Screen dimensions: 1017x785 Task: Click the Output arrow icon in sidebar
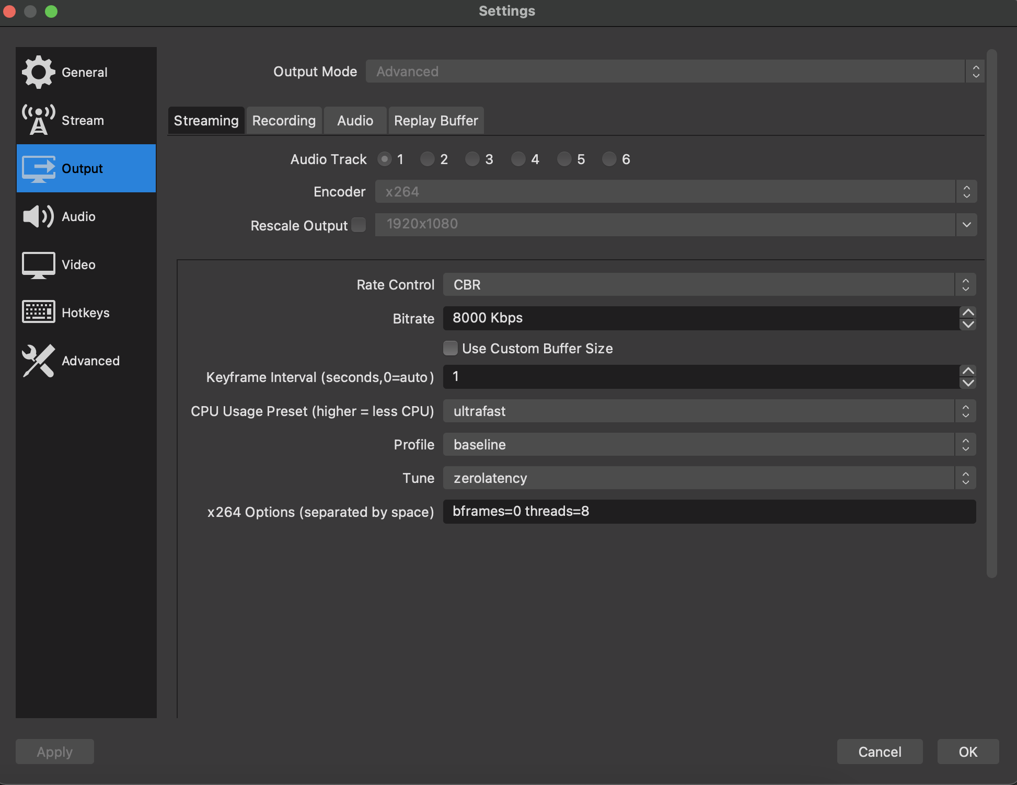pos(38,168)
